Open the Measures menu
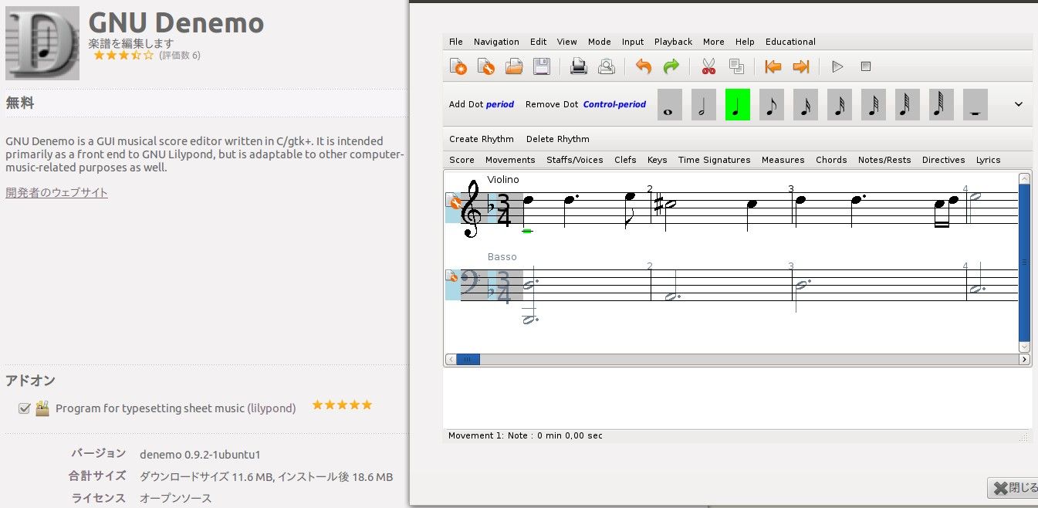 (x=783, y=160)
